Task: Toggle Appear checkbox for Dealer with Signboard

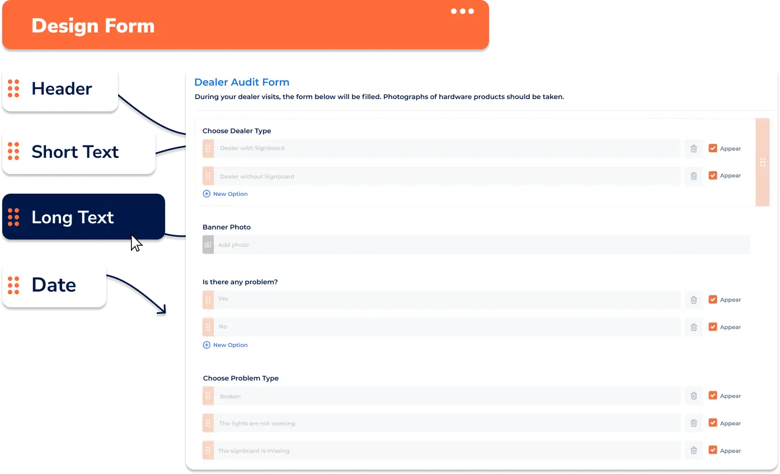Action: [x=713, y=148]
